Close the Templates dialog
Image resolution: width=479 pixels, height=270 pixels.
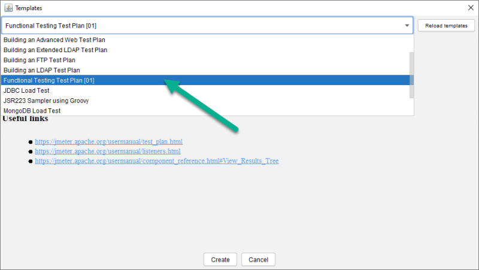471,8
